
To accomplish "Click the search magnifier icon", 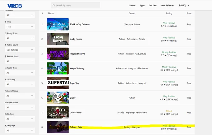I will (54, 5).
